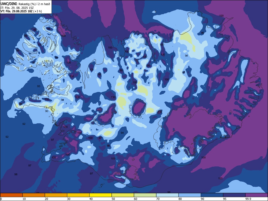
Task: Click the "VT: Fös. 29.08.2025 18Z (+3 h)" line
Action: 21,11
